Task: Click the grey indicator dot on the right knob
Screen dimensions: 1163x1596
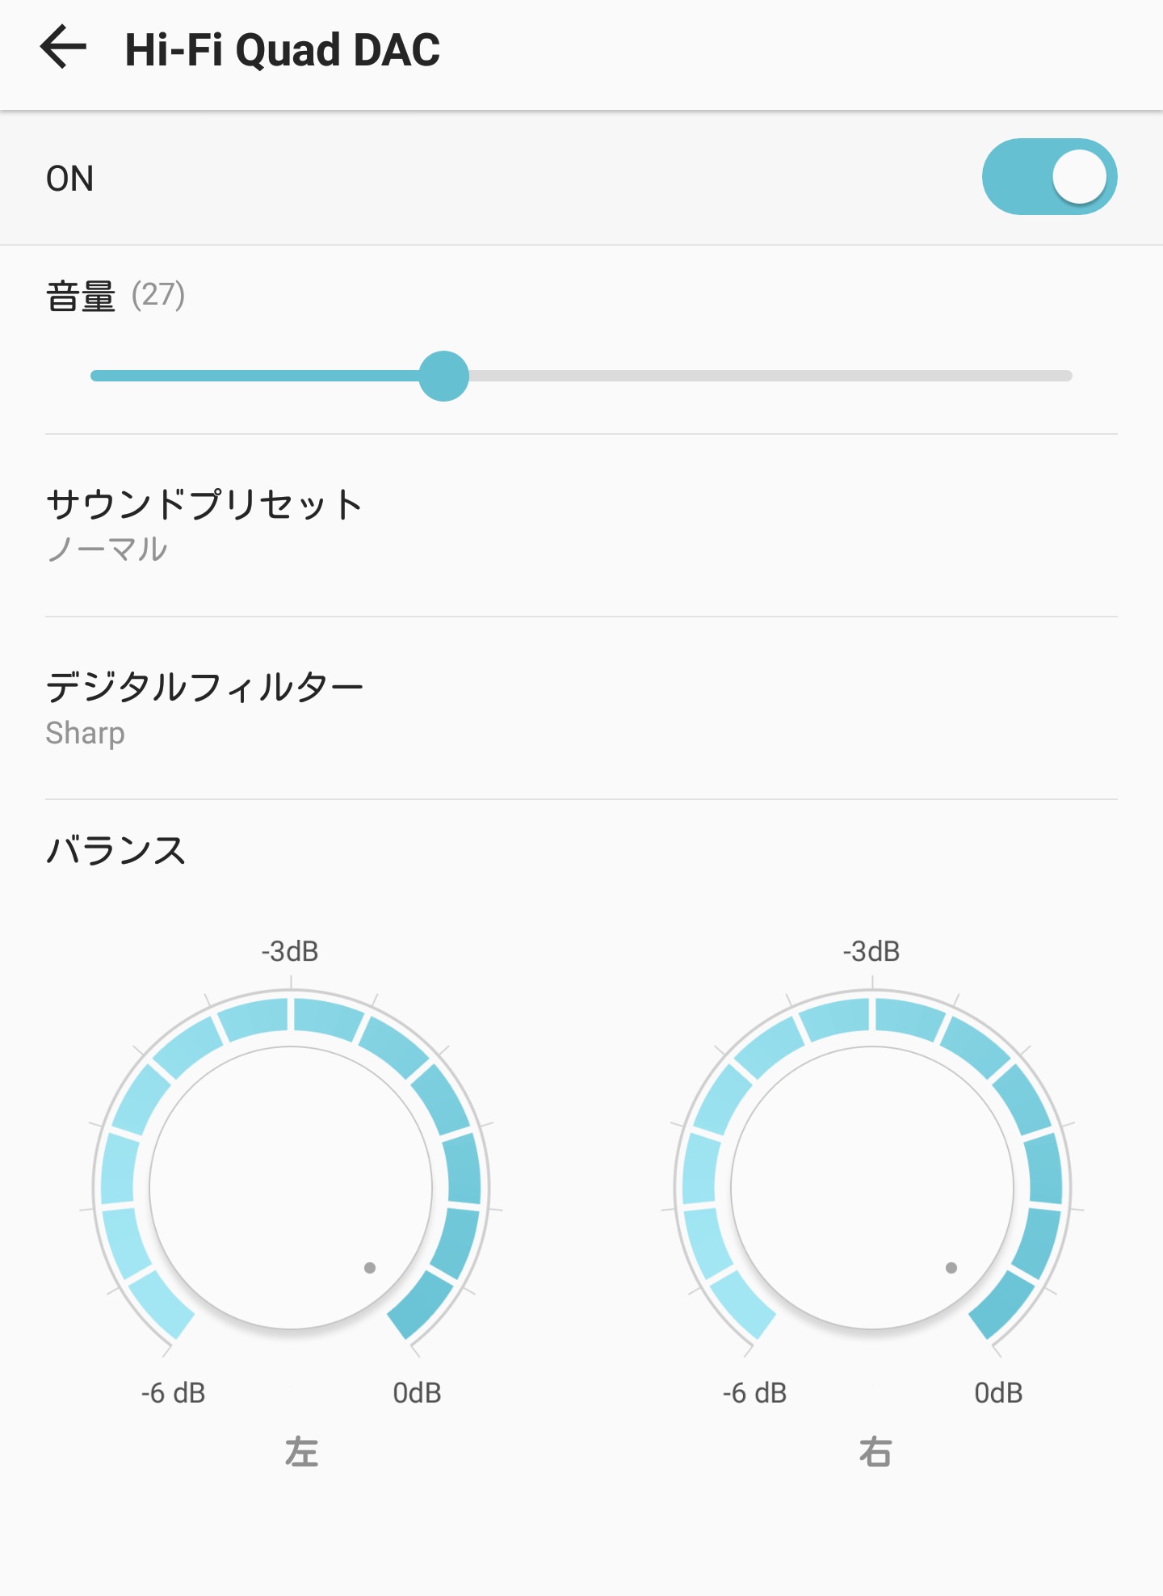Action: point(951,1268)
